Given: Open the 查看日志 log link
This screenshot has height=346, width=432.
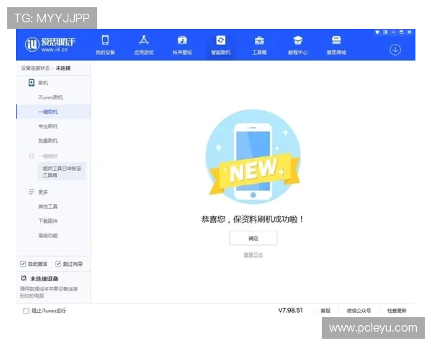Looking at the screenshot, I should [x=253, y=254].
